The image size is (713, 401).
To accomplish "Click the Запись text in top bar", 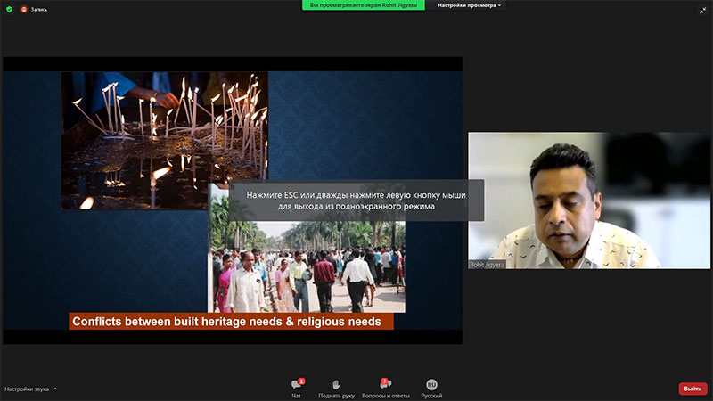I will [x=40, y=9].
